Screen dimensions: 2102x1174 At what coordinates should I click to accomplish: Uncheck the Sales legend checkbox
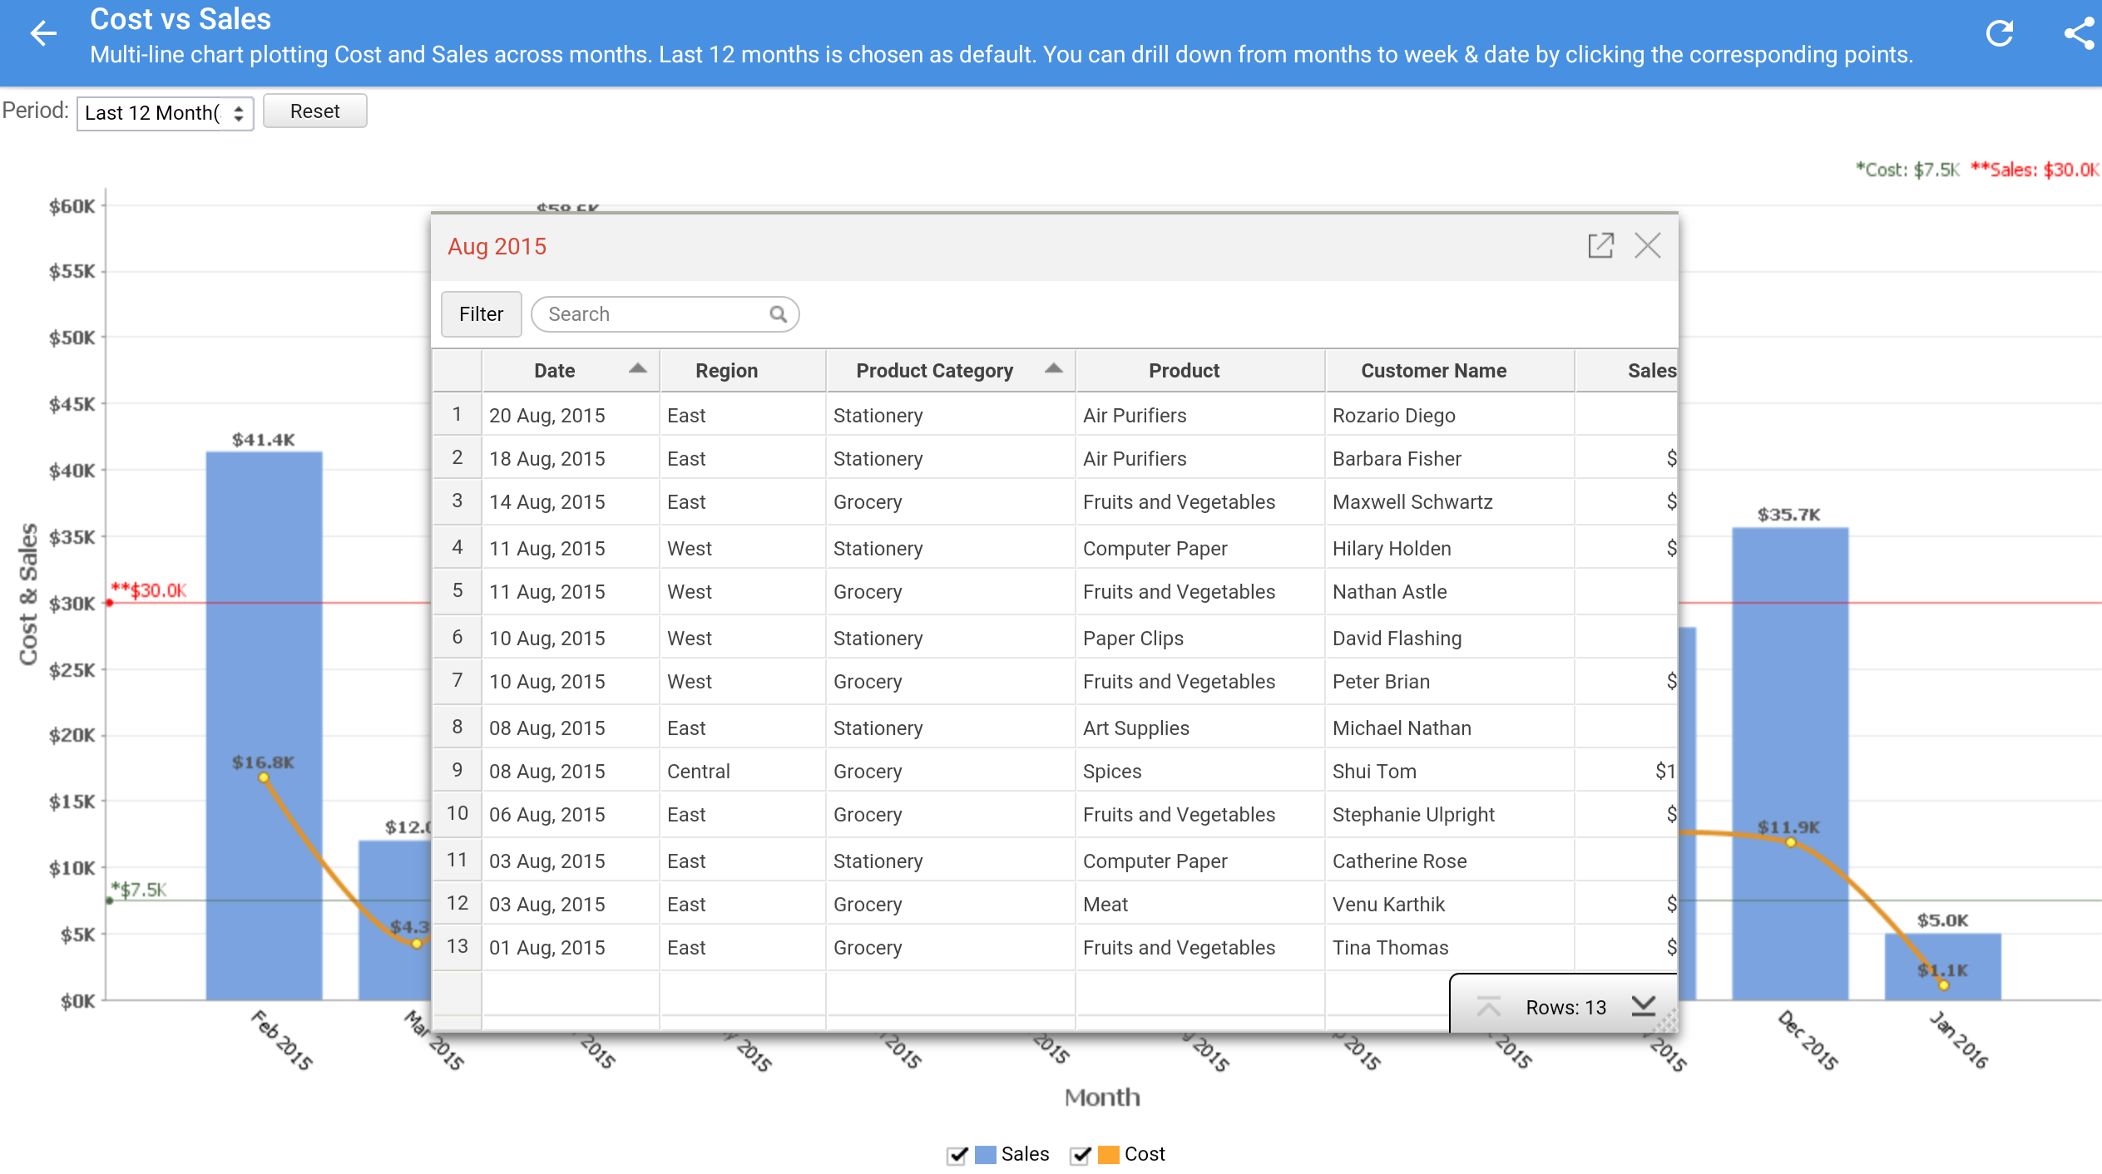(957, 1155)
